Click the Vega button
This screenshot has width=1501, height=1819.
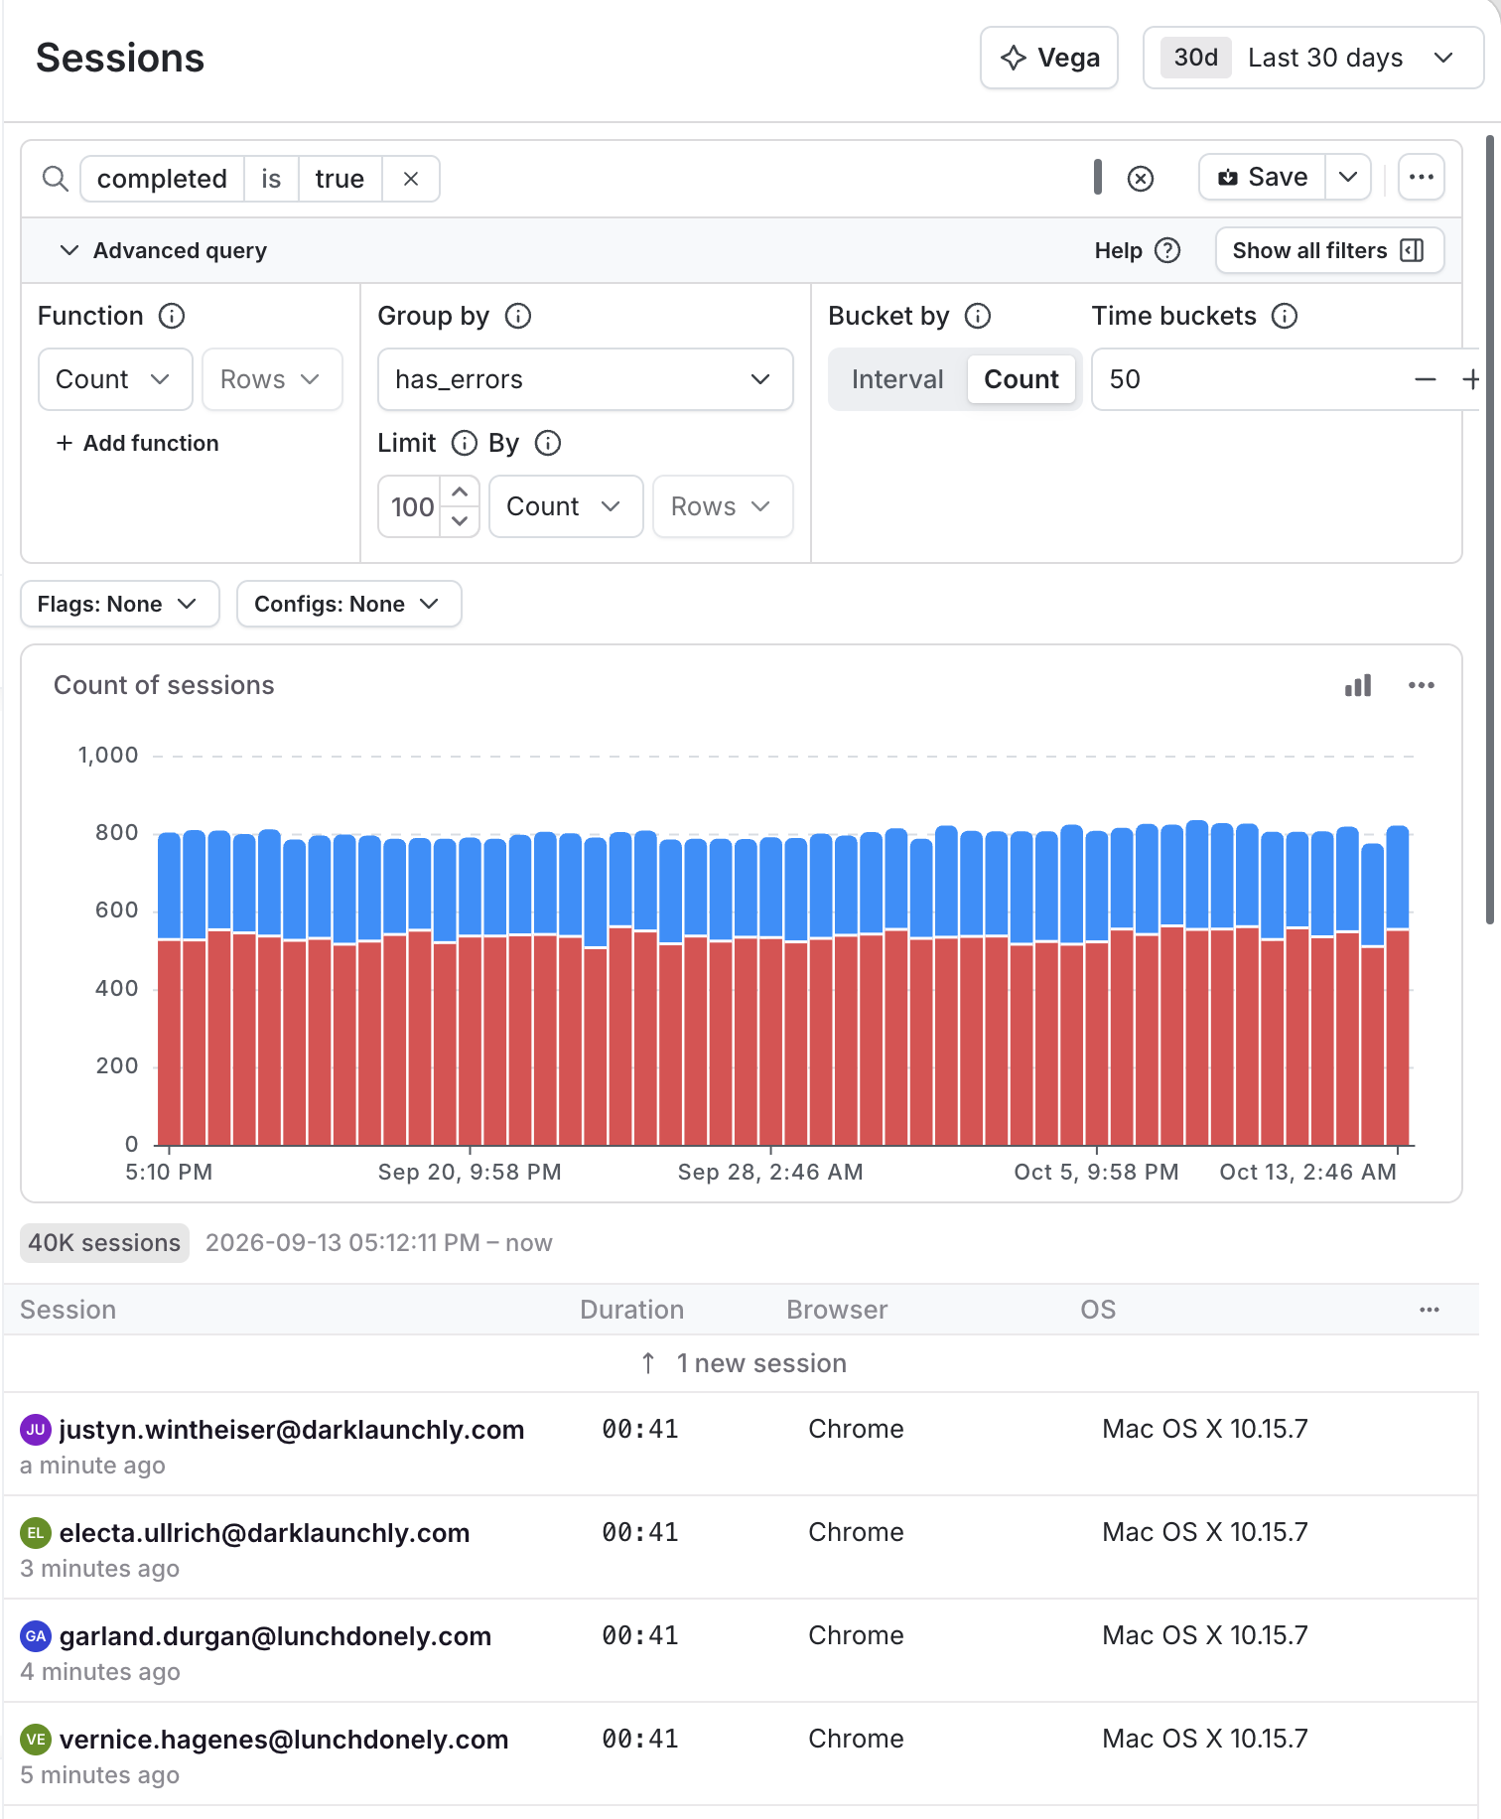(1049, 58)
